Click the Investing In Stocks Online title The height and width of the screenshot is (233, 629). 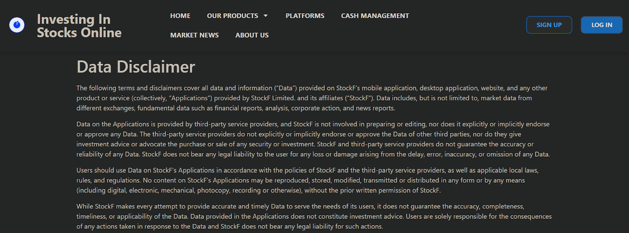(79, 26)
